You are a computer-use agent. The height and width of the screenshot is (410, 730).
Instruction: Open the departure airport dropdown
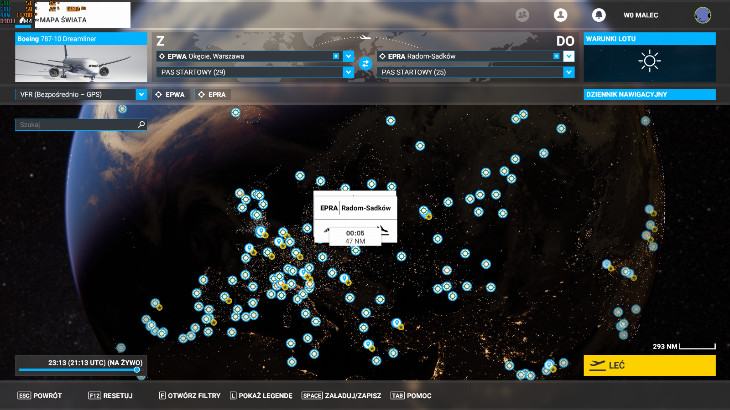tap(349, 56)
